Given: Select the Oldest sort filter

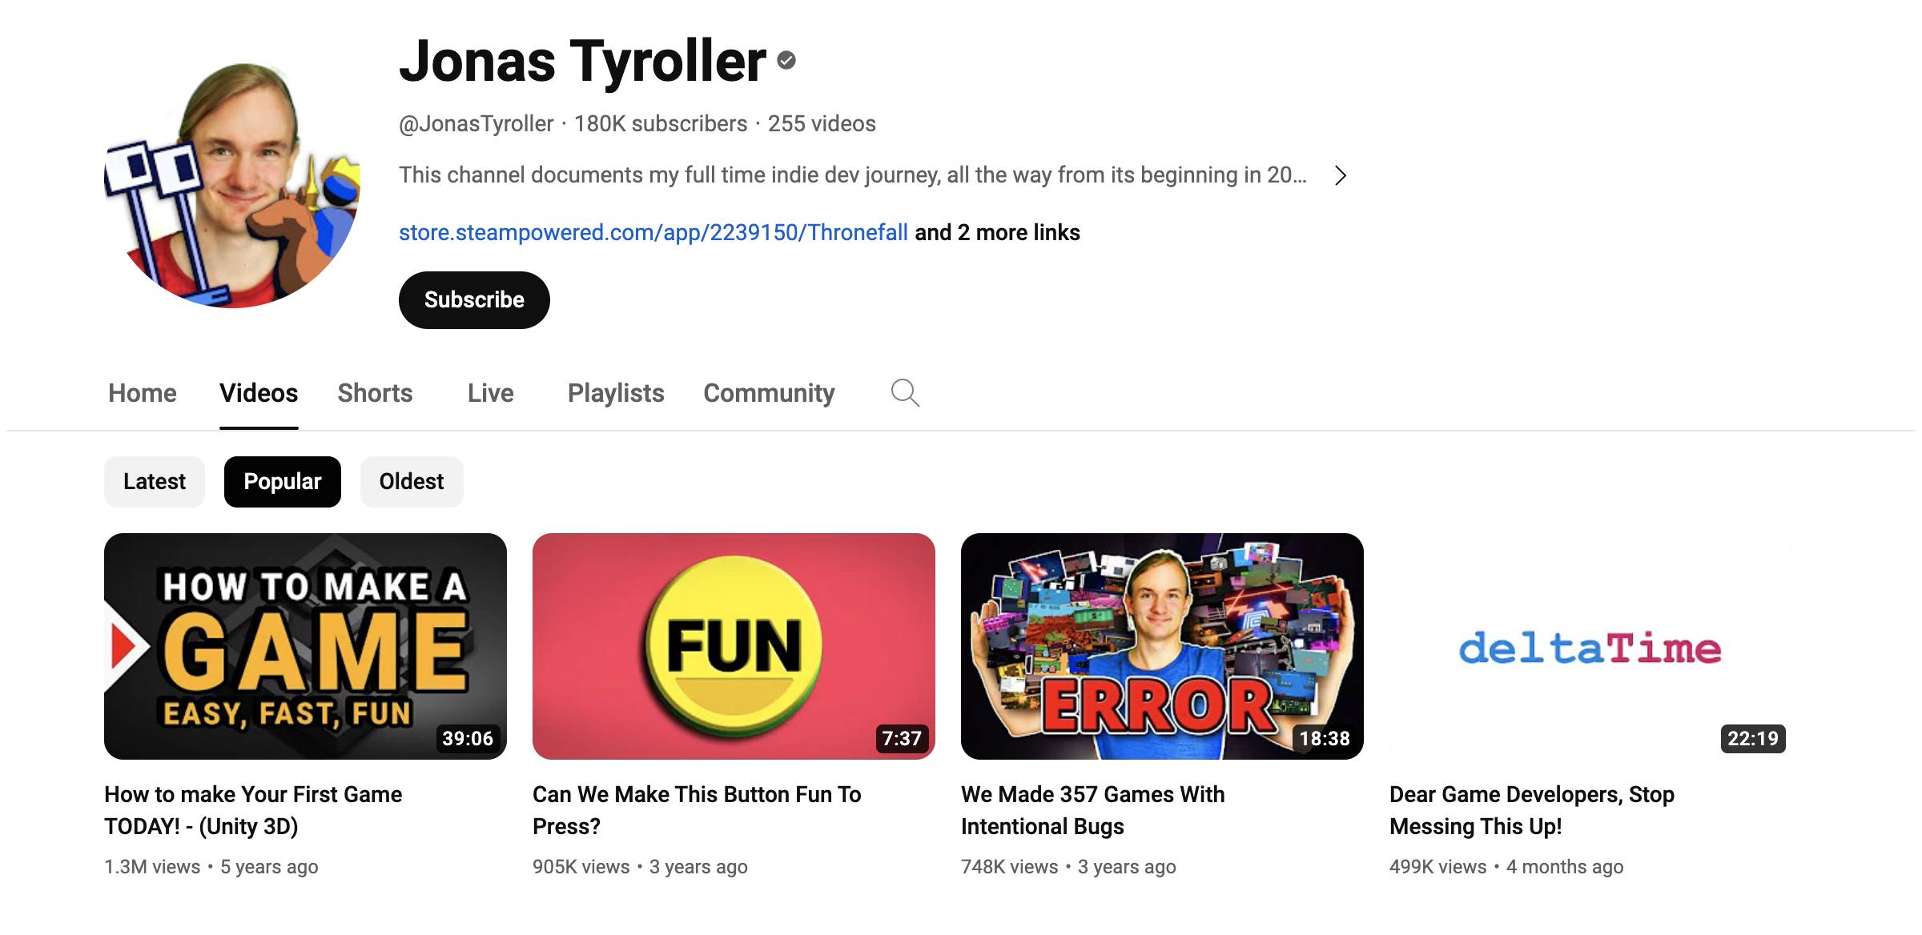Looking at the screenshot, I should (412, 482).
